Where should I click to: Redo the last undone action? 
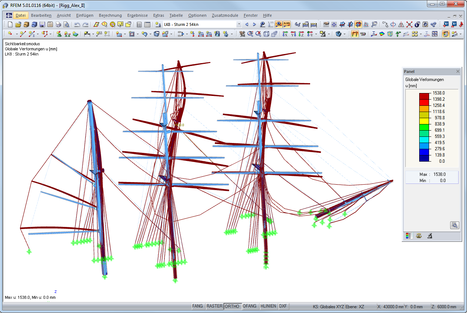85,24
